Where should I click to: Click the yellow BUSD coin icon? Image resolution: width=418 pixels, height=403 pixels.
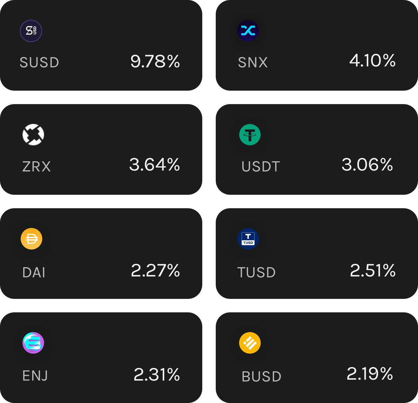250,343
